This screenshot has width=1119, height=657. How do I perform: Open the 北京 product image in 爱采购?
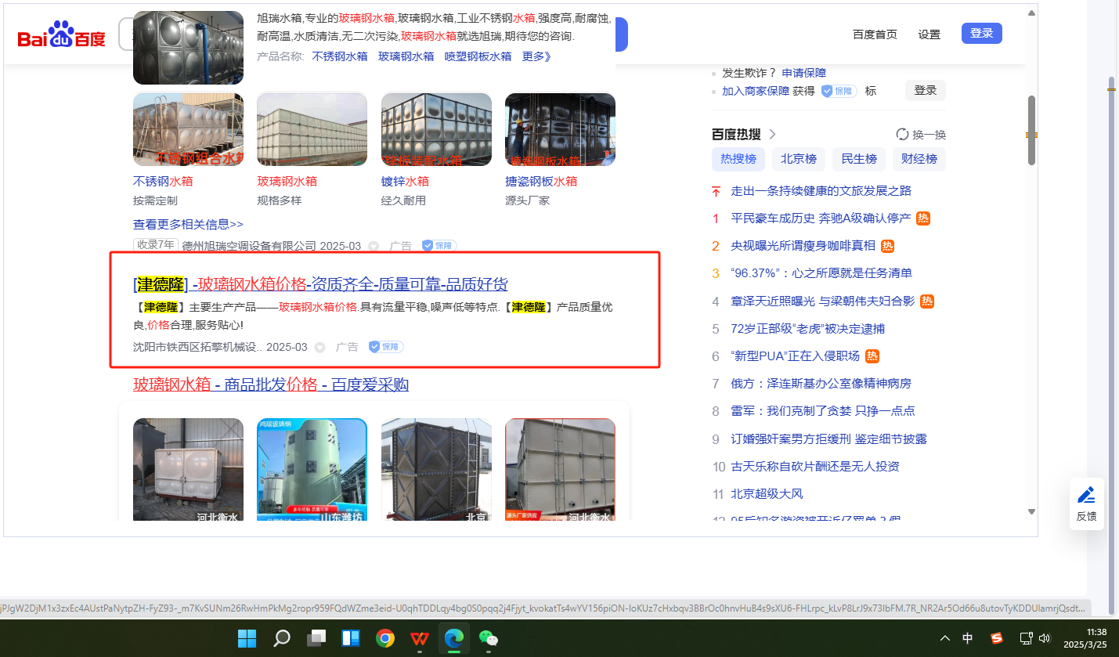(x=436, y=470)
